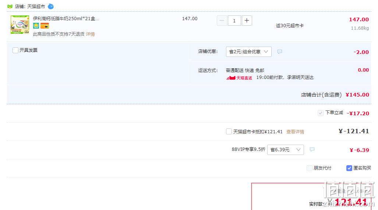
Task: Check 天猫超市卡抵扣¥121.41 checkbox
Action: (229, 131)
